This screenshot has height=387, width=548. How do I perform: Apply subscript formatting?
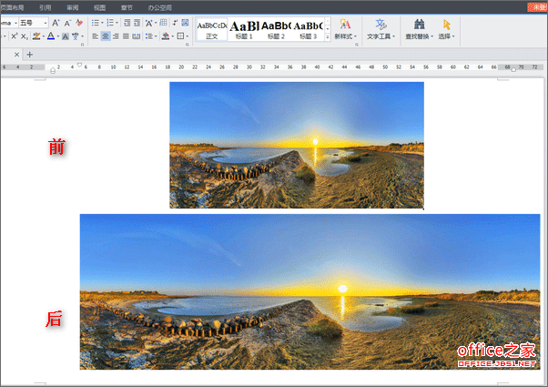point(24,36)
